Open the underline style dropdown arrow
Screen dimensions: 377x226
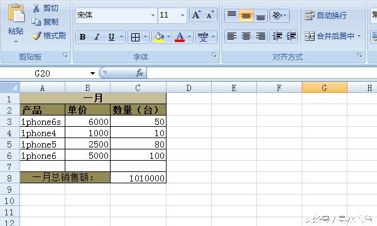(x=121, y=37)
